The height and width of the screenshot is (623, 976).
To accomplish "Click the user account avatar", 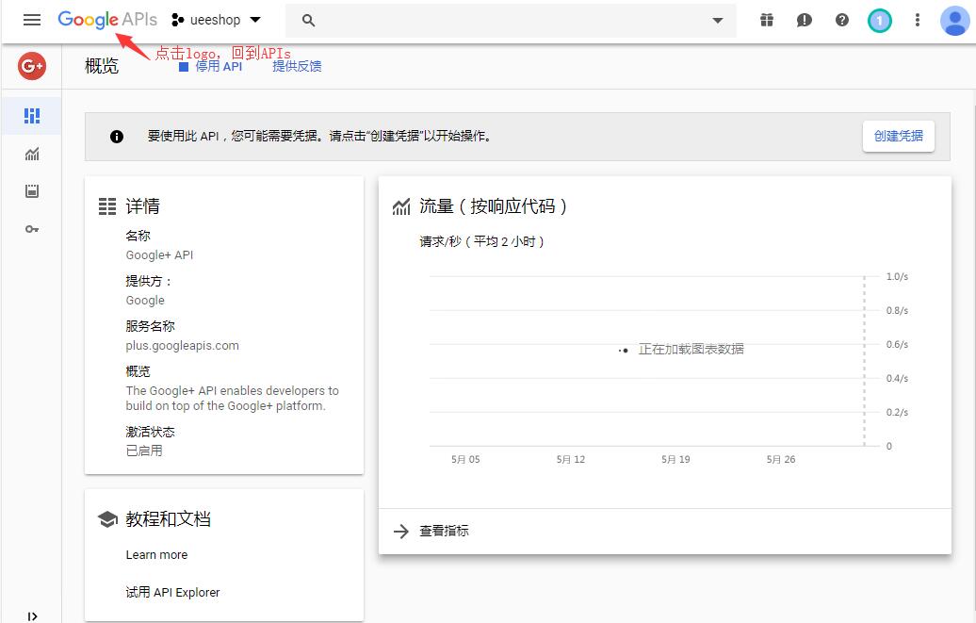I will [x=955, y=21].
